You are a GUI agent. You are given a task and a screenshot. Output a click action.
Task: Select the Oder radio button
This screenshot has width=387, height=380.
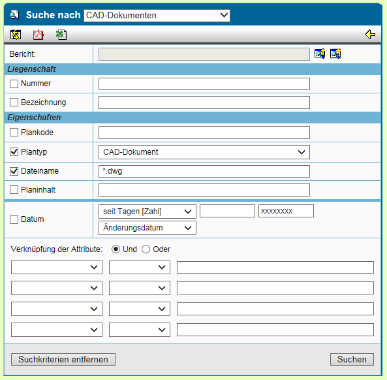tap(146, 249)
